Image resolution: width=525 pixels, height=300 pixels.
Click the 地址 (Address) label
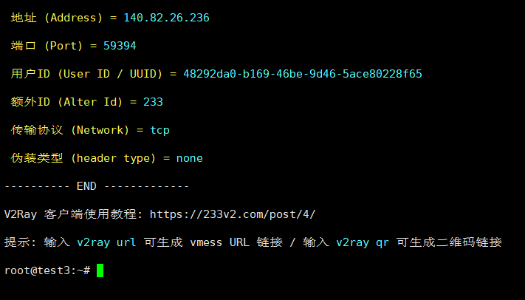click(x=57, y=17)
